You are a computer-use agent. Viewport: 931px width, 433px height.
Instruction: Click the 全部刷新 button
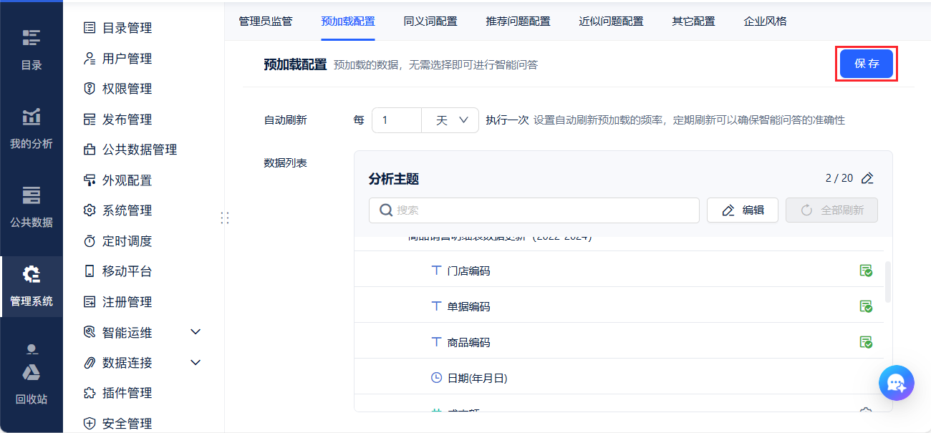pos(832,210)
